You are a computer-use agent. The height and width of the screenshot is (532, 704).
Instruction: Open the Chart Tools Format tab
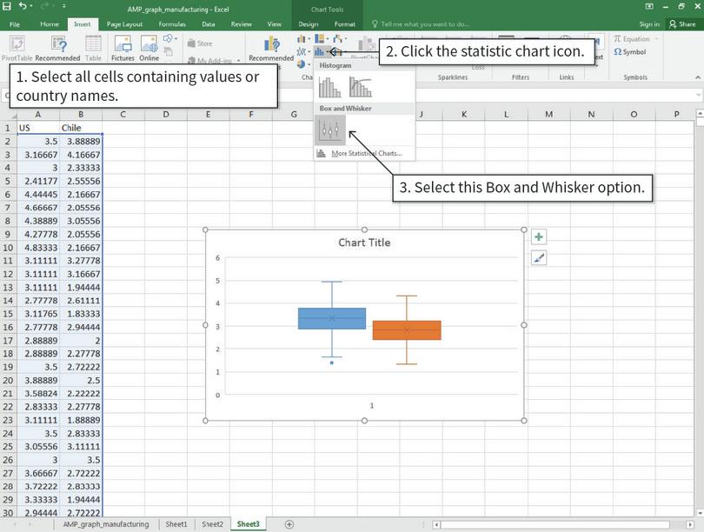(344, 24)
